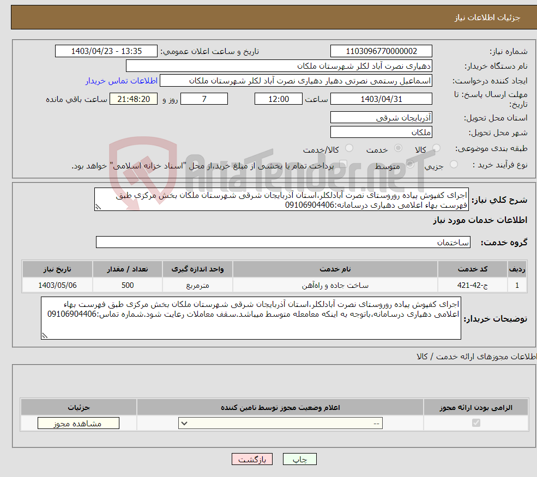Click need date cell 1403/05/06
Viewport: 537px width, 477px height.
coord(57,285)
